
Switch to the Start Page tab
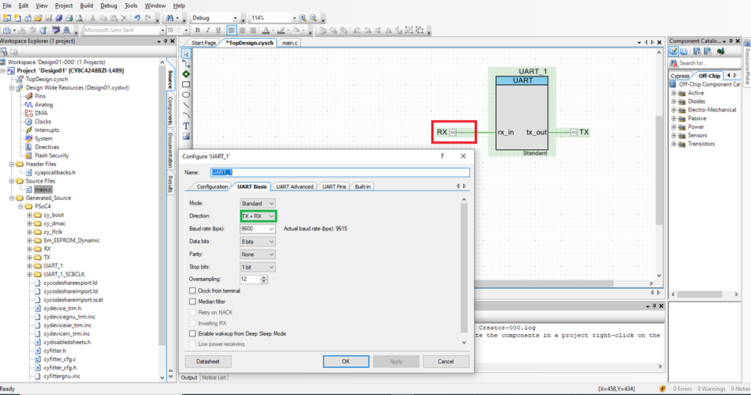pyautogui.click(x=203, y=43)
